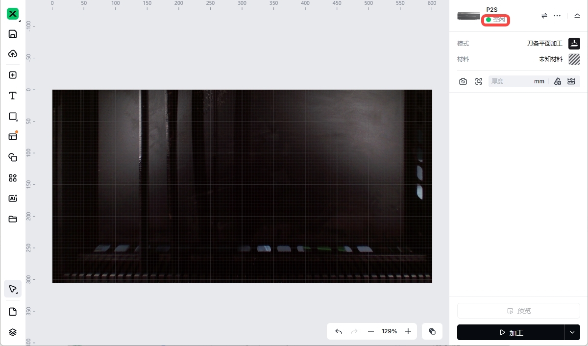588x346 pixels.
Task: Open the 刀条平面加工 mode selector
Action: click(574, 43)
